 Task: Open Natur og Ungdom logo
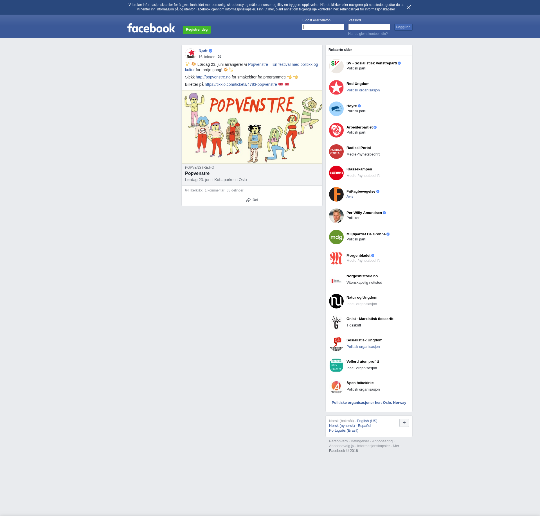336,301
